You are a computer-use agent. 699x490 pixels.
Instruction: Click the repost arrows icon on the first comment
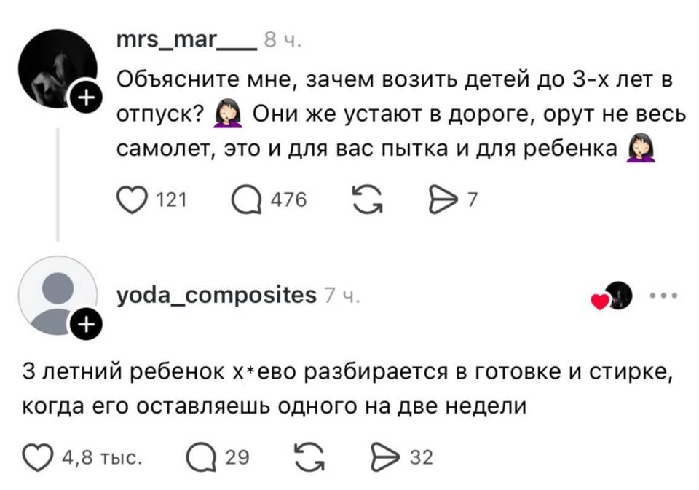click(x=367, y=197)
